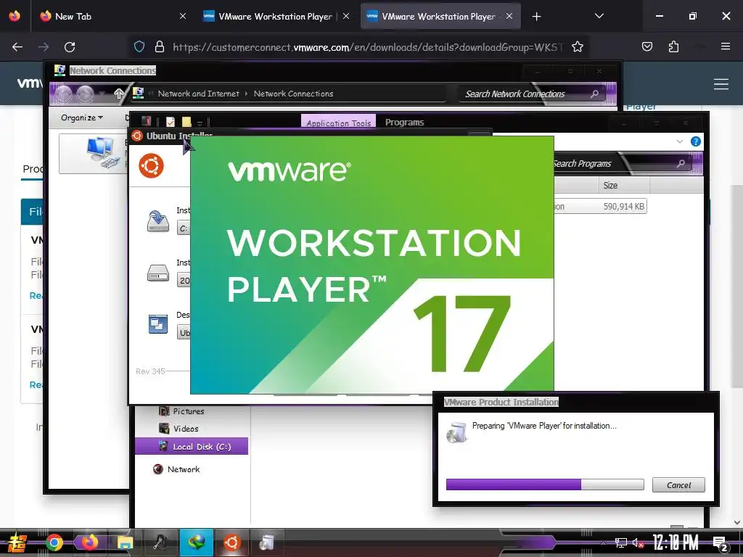Viewport: 743px width, 557px height.
Task: Click the Firefox address bar URL
Action: [x=369, y=47]
